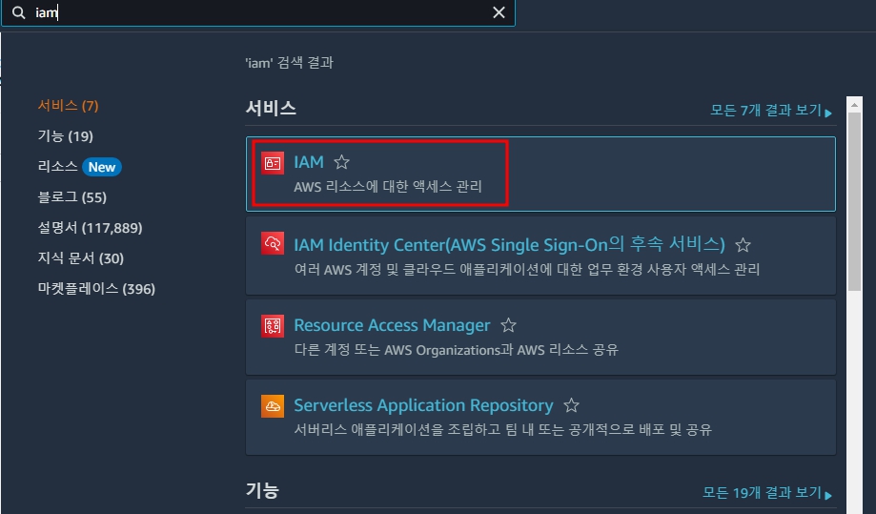Click the IAM Identity Center icon
Viewport: 876px width, 514px height.
click(x=273, y=243)
